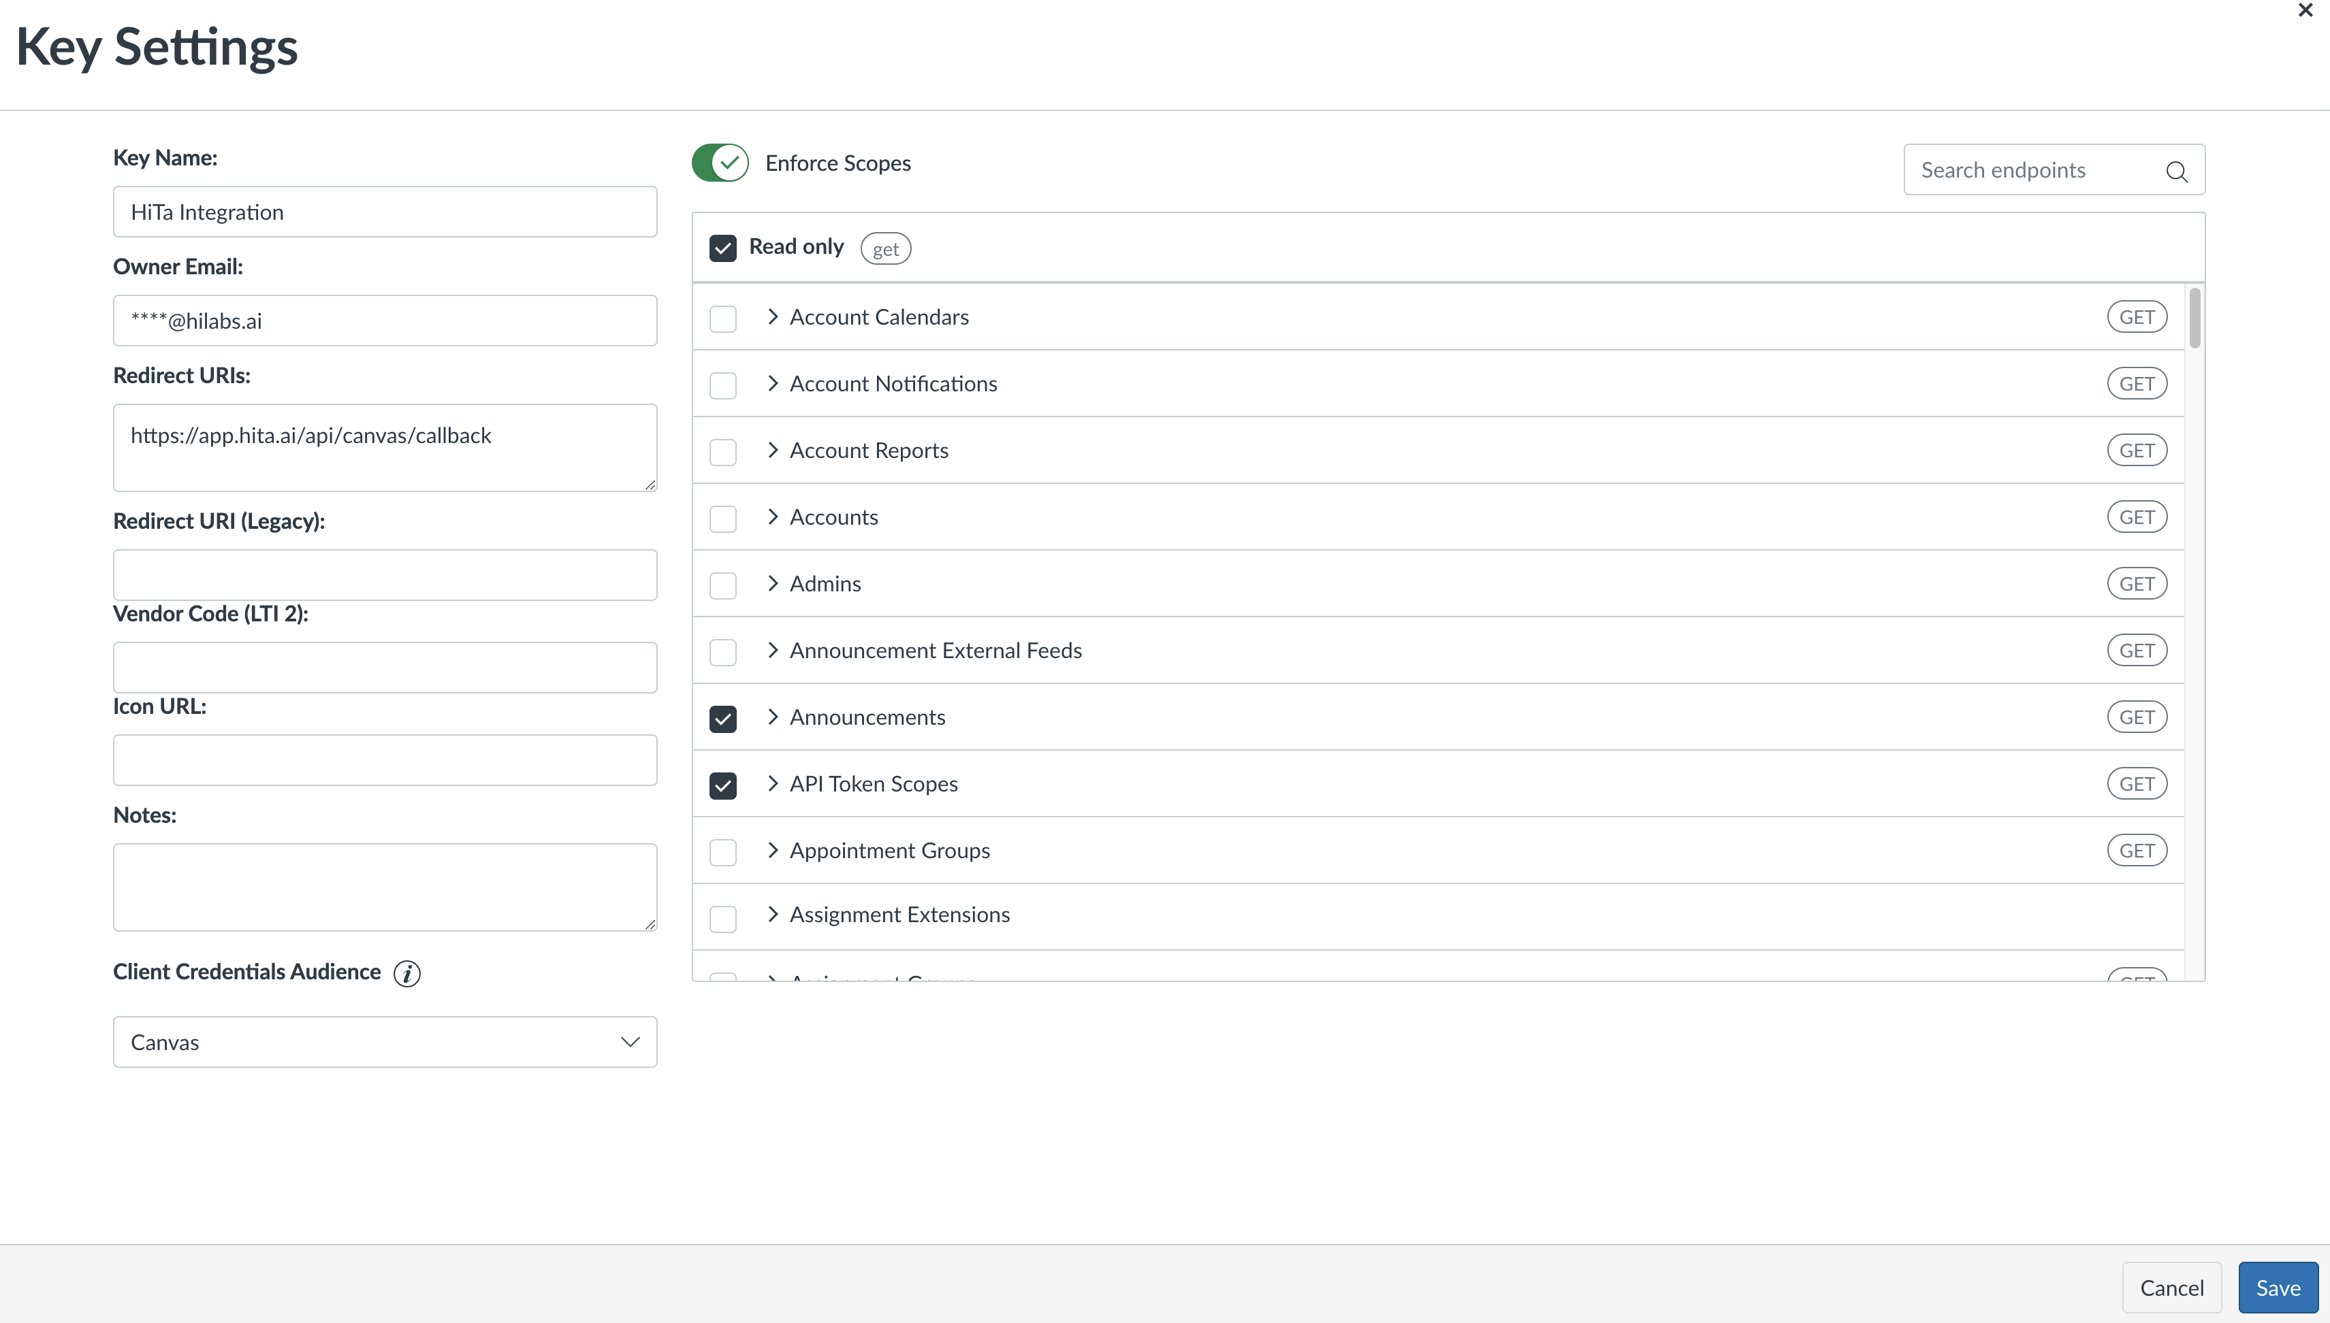Expand Announcement External Feeds scope group
Screen dimensions: 2330x1323
(x=773, y=650)
